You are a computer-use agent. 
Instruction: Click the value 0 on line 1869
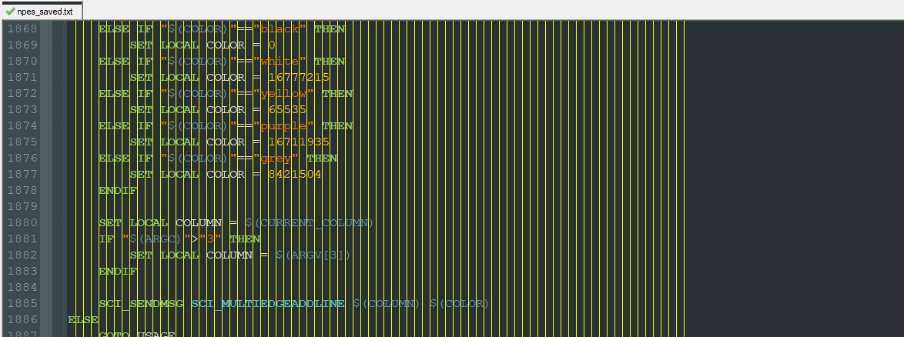click(x=272, y=45)
